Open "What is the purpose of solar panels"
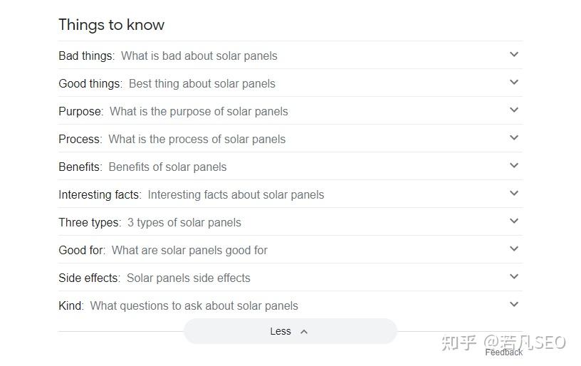This screenshot has width=581, height=366. (x=199, y=111)
